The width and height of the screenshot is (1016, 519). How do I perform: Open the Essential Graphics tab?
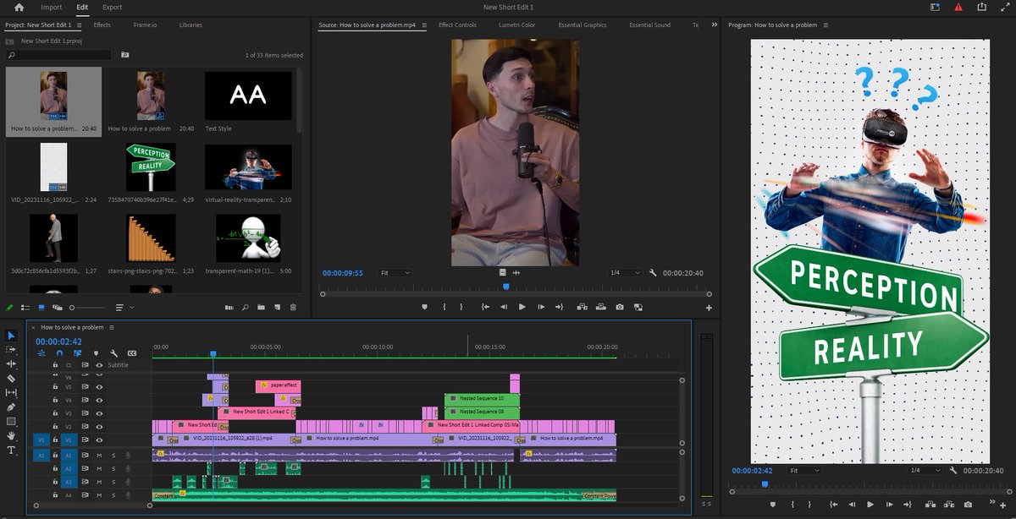pyautogui.click(x=583, y=25)
